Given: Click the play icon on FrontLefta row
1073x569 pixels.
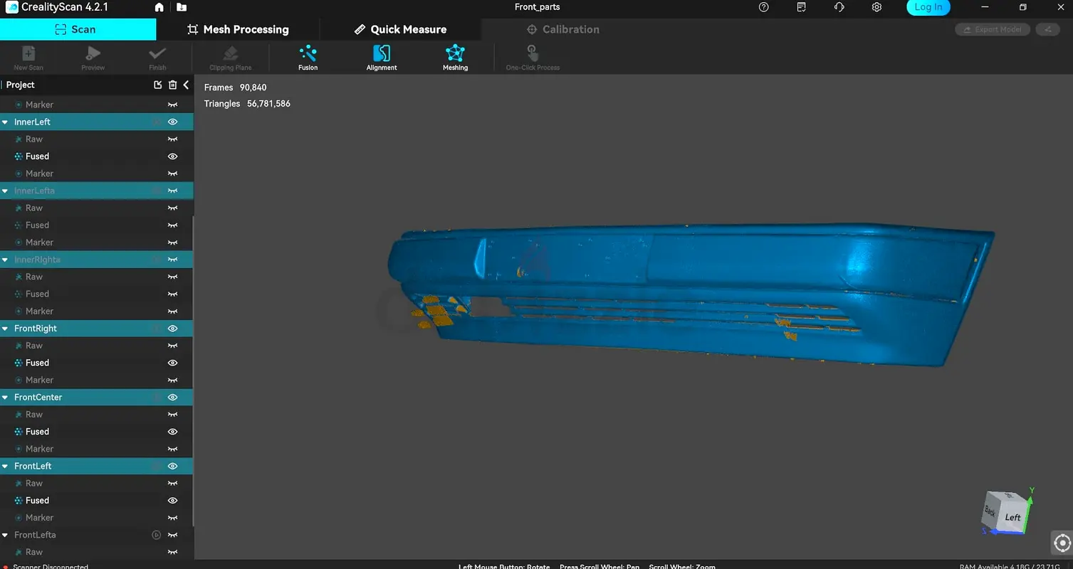Looking at the screenshot, I should pyautogui.click(x=157, y=535).
